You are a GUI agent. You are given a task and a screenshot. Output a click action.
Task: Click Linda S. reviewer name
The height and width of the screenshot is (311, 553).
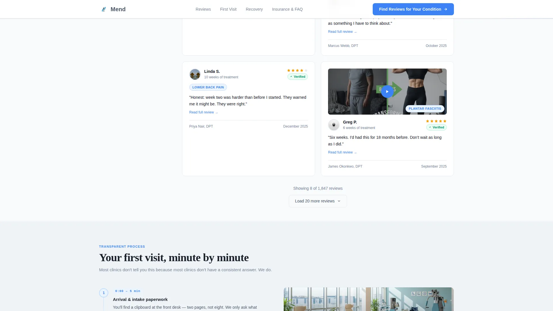pos(212,71)
